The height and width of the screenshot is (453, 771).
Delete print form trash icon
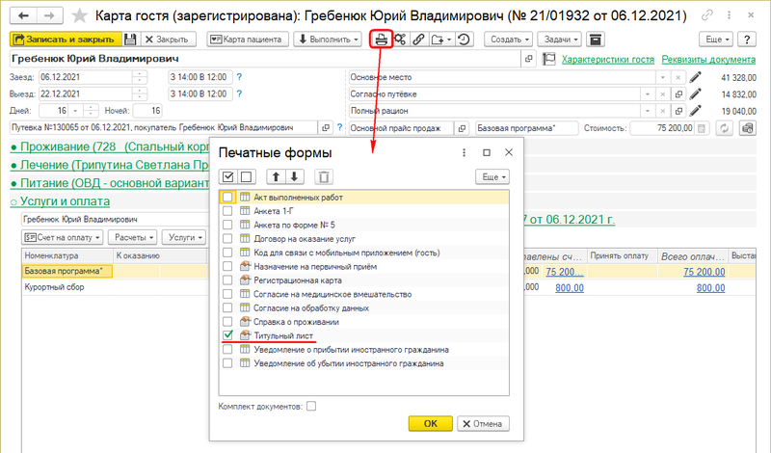click(x=324, y=176)
